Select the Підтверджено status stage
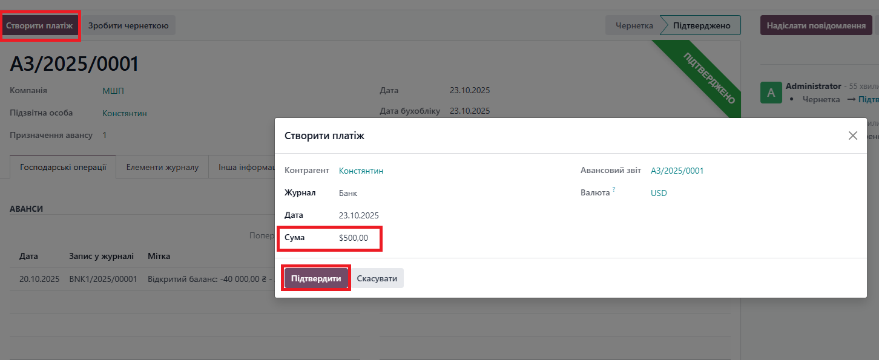 [x=702, y=26]
